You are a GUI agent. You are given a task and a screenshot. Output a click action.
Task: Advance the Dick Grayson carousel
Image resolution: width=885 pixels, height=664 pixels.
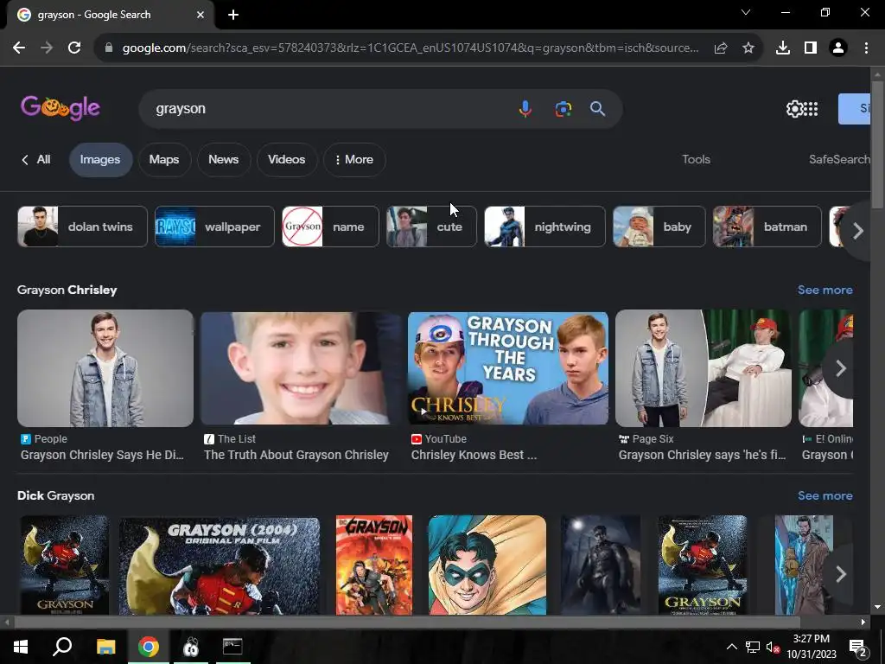pos(840,574)
